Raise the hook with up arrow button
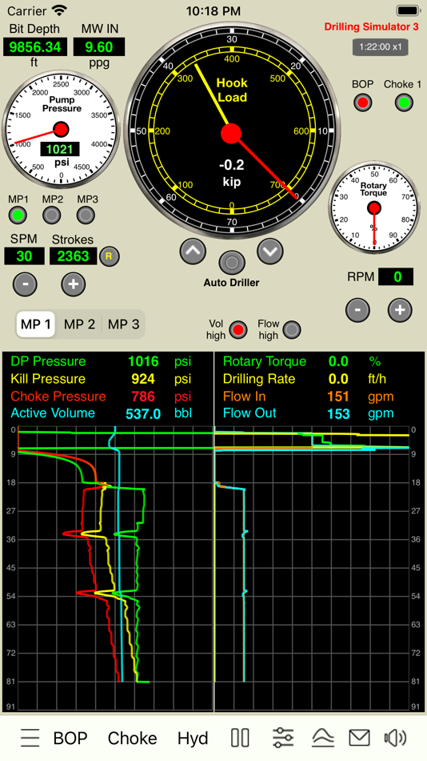This screenshot has height=761, width=427. point(193,251)
